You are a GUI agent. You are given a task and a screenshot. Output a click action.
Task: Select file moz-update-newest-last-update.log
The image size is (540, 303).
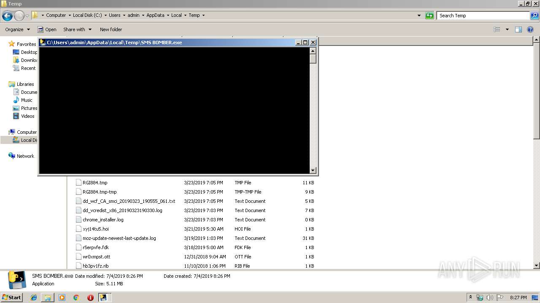[119, 238]
